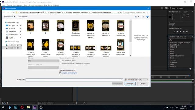
Task: Open the notification center icon
Action: pos(191,107)
